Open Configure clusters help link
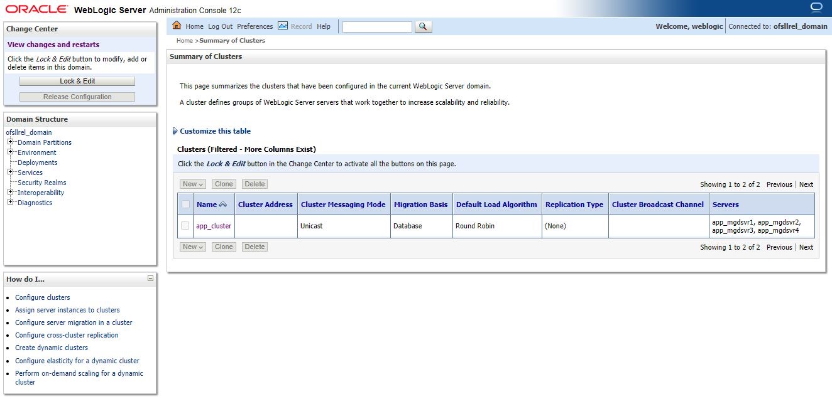 [43, 297]
